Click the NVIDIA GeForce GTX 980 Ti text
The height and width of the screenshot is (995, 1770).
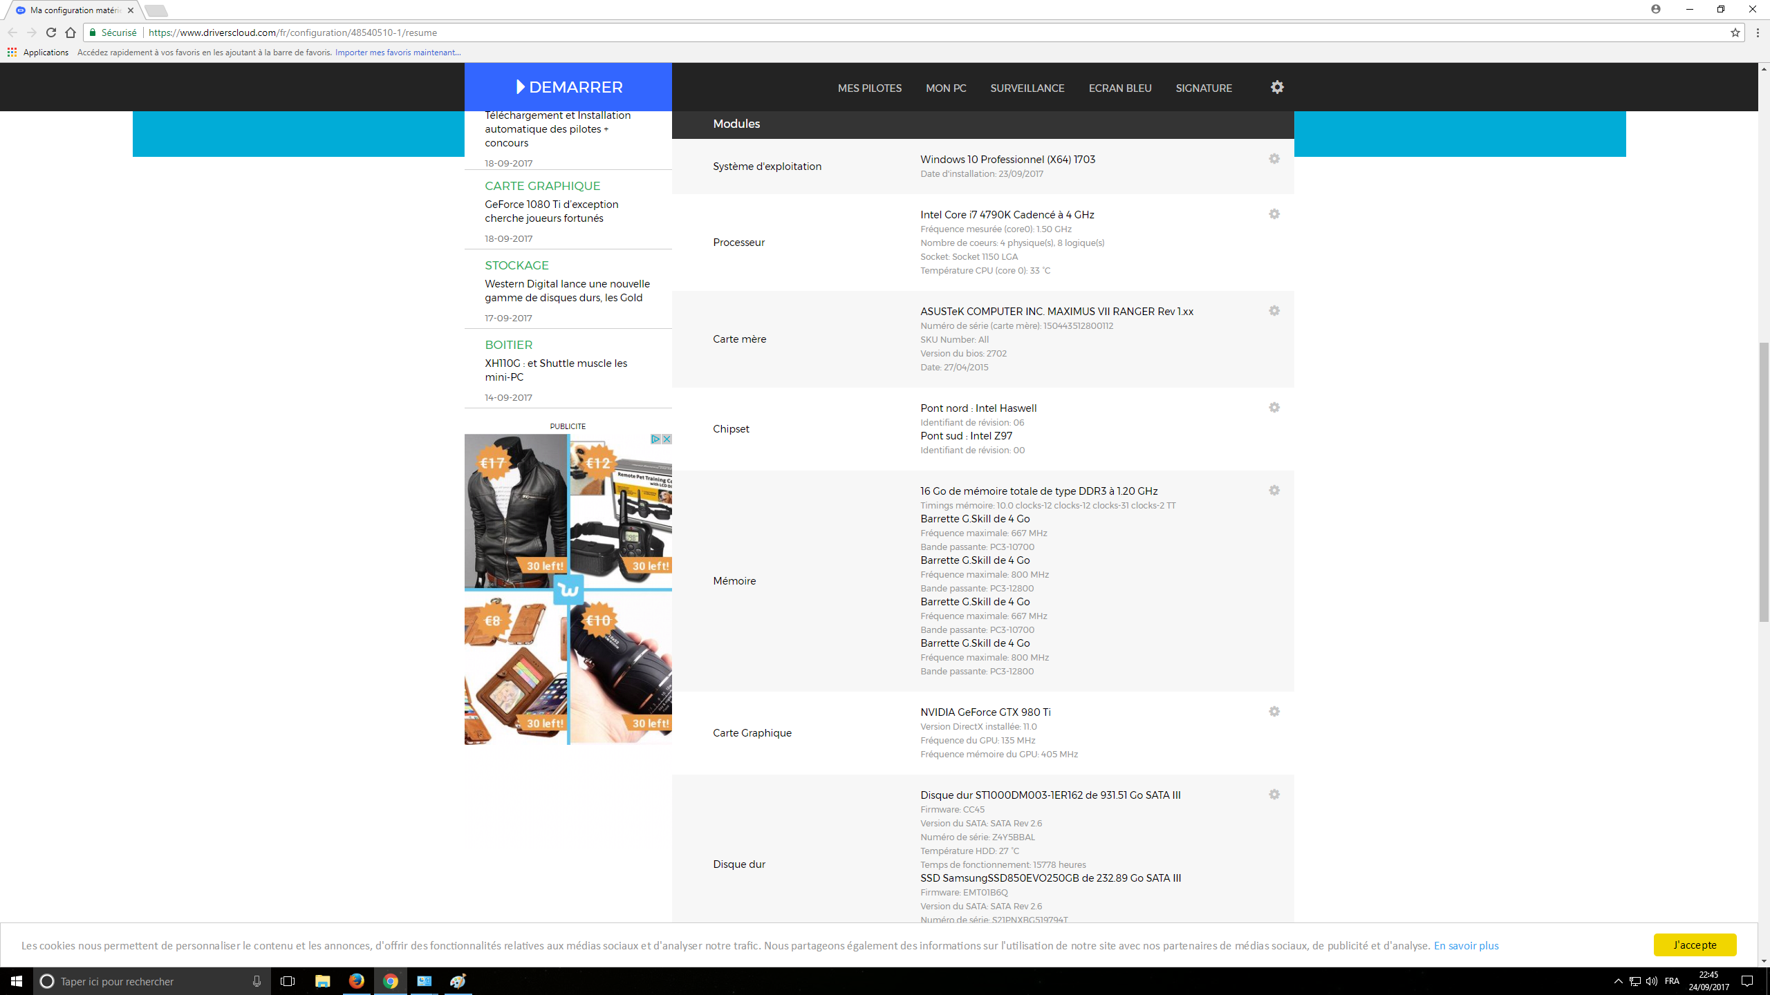pos(985,712)
